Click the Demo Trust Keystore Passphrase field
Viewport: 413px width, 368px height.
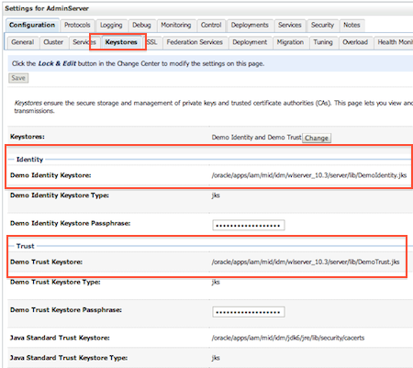coord(249,312)
